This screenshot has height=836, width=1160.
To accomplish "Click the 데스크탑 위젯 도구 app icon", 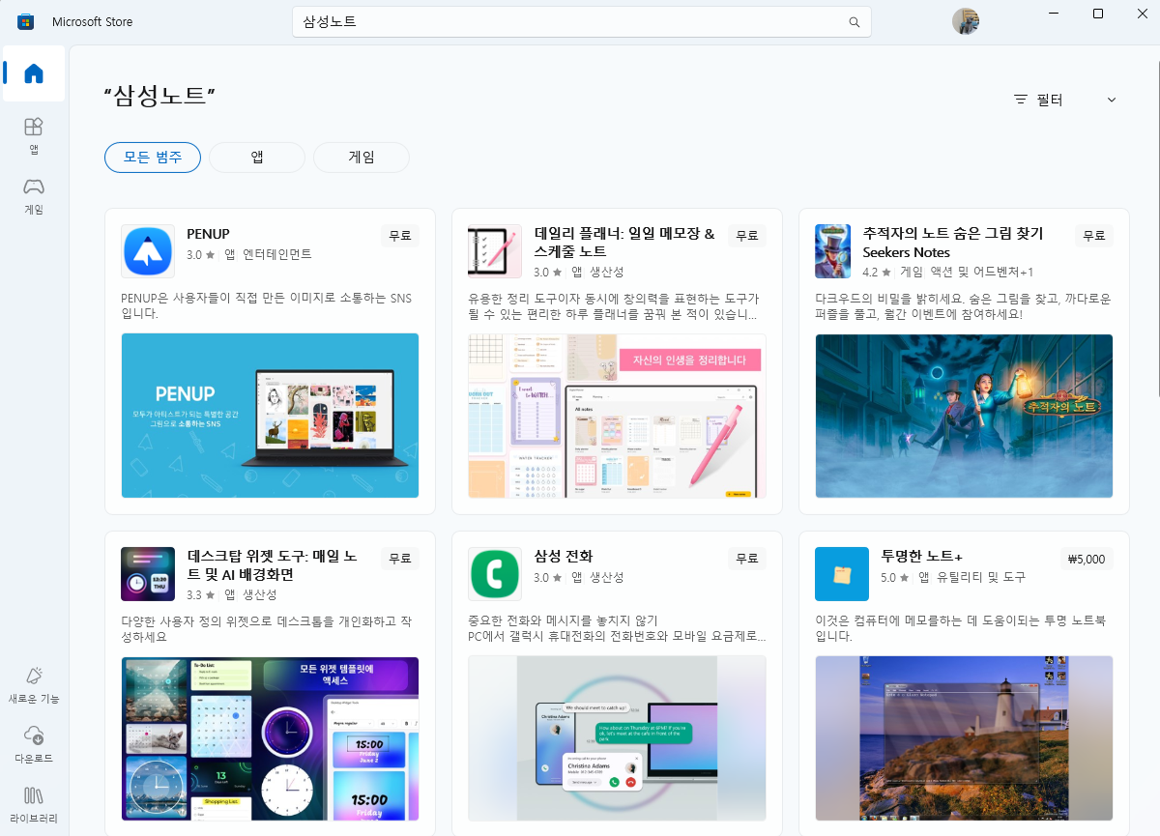I will coord(148,574).
